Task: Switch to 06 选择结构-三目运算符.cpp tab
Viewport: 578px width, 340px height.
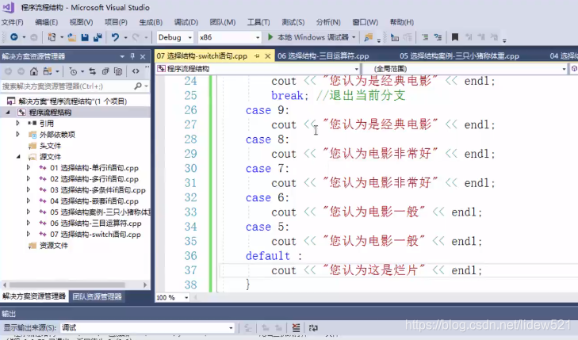Action: point(323,56)
